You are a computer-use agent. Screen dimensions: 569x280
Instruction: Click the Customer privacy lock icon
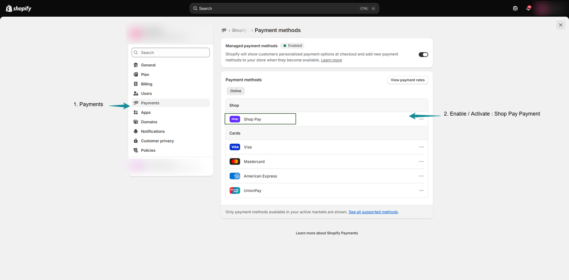coord(135,141)
